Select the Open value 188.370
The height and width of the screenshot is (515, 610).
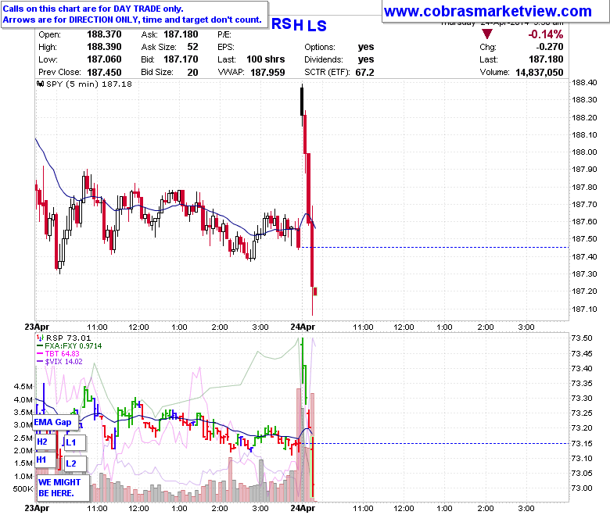pyautogui.click(x=104, y=34)
